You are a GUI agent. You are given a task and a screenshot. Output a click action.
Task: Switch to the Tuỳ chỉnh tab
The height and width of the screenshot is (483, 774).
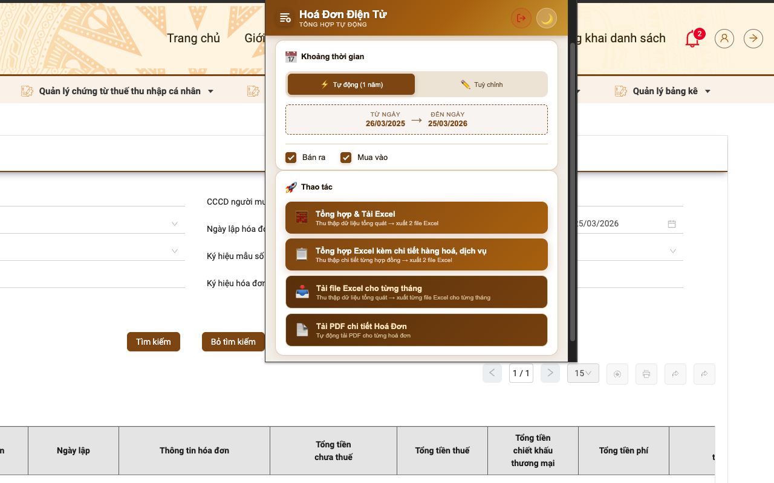click(x=481, y=85)
